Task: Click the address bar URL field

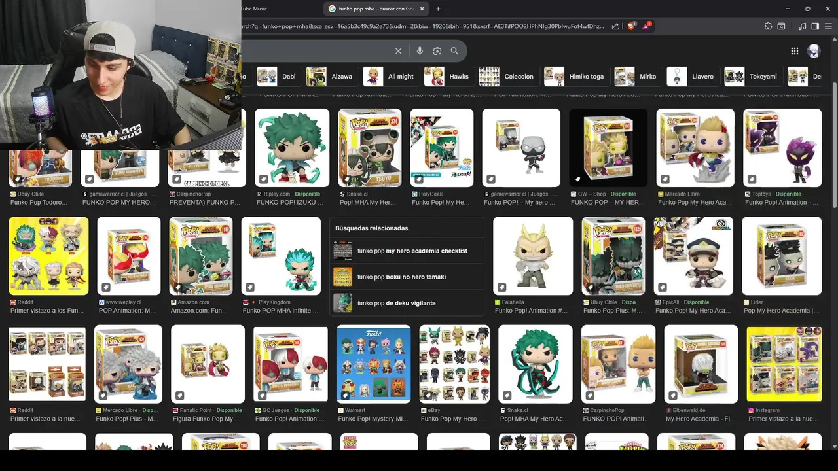Action: (x=422, y=26)
